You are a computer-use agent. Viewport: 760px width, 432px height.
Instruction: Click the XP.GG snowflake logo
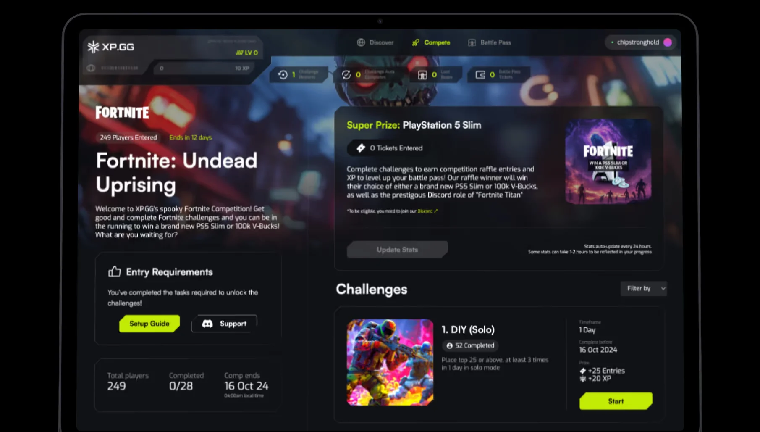(x=93, y=47)
